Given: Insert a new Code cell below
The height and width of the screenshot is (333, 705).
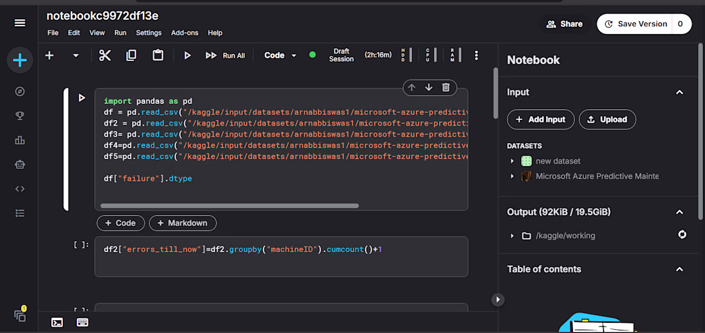Looking at the screenshot, I should pyautogui.click(x=120, y=223).
